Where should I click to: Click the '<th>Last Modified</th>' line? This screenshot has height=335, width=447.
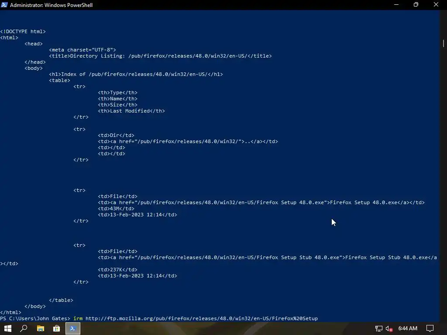[x=131, y=111]
